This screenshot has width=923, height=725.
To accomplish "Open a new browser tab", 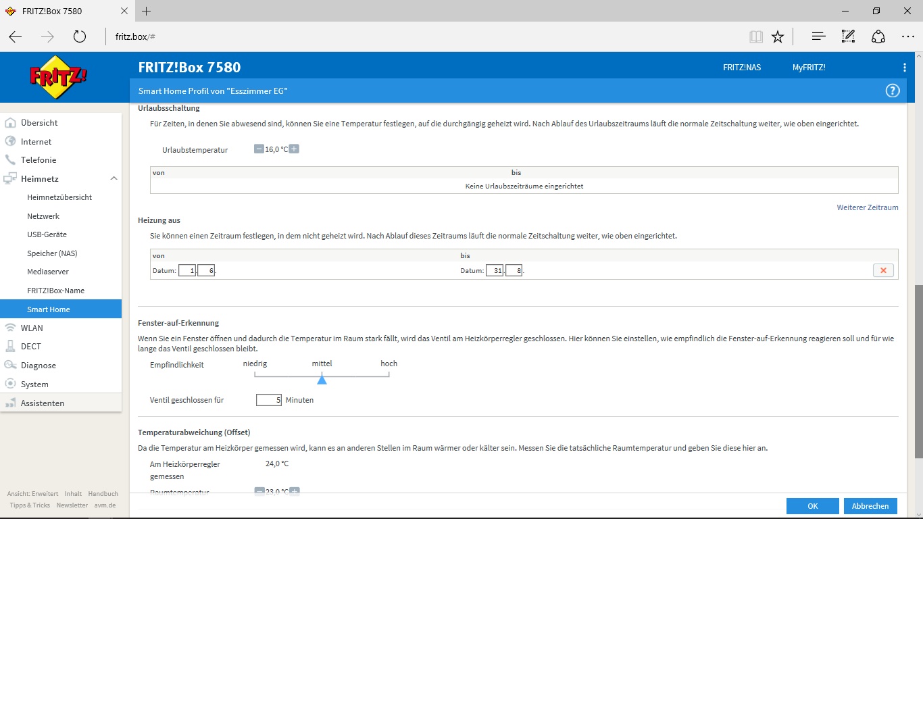I will point(147,11).
